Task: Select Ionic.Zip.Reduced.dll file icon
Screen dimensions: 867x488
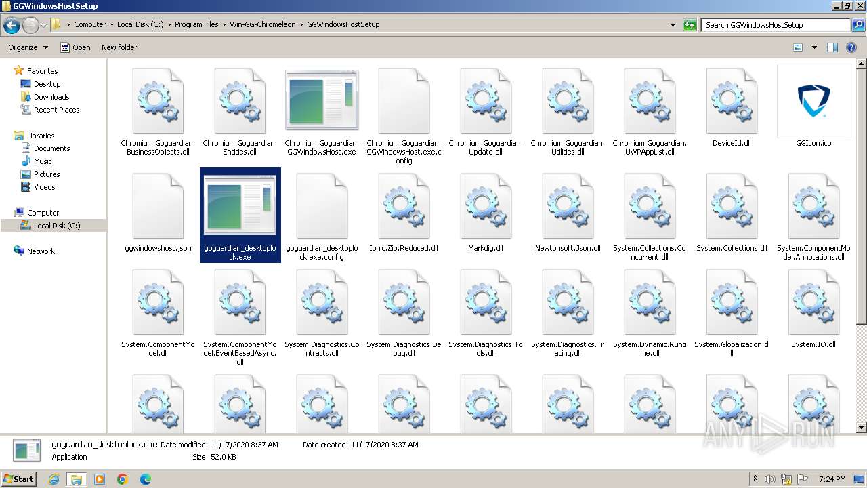Action: [x=404, y=205]
